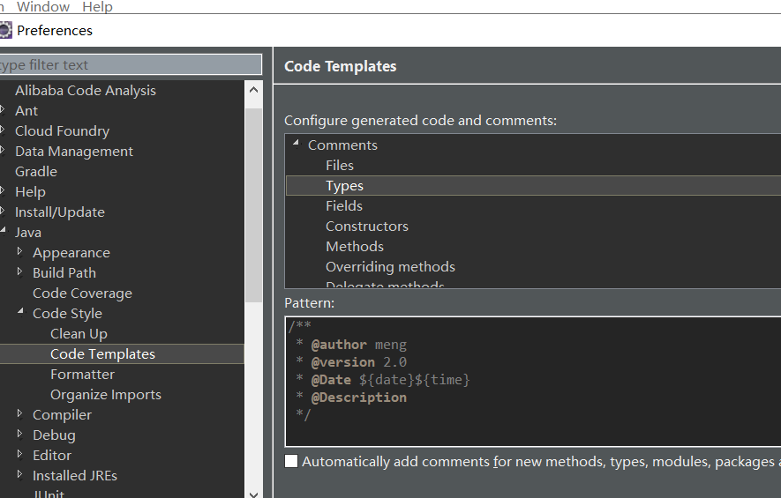
Task: Click the preferences filter text field
Action: tap(131, 65)
